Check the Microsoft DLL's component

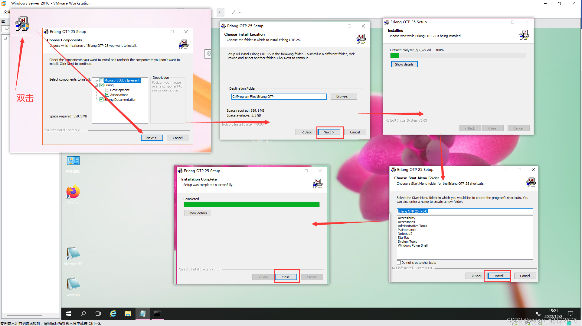[x=101, y=80]
